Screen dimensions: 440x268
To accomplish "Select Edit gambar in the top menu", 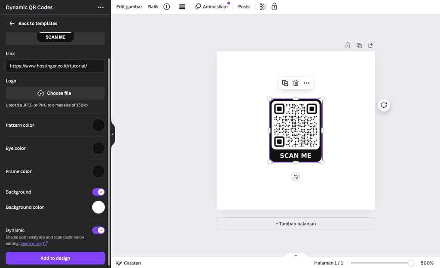I will 129,6.
